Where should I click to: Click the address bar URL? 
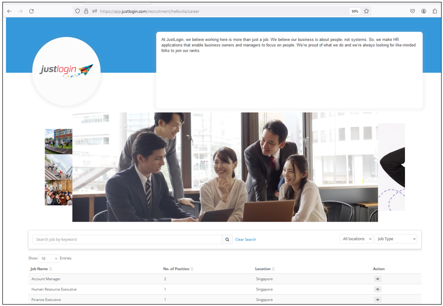[x=150, y=12]
